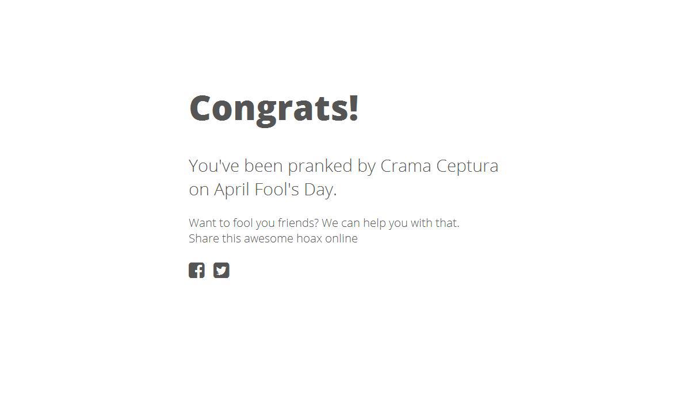Click the word "Day." ending the subtitle
The height and width of the screenshot is (409, 676).
320,190
